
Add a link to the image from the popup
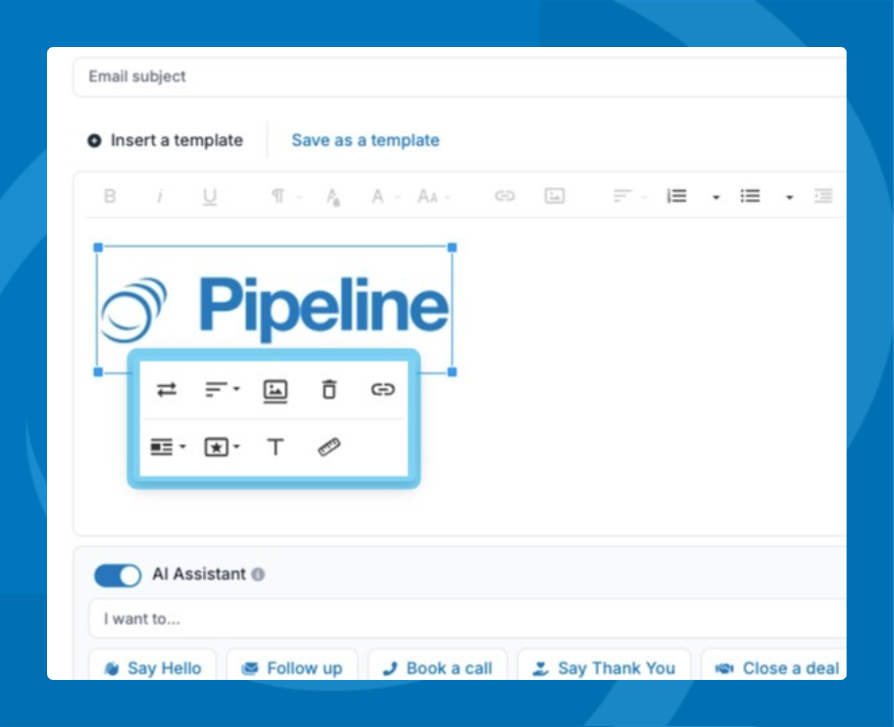pyautogui.click(x=382, y=390)
